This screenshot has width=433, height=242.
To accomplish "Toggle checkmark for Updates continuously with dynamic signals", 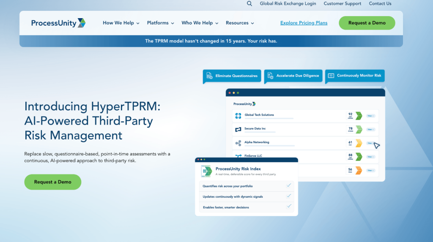I will [288, 196].
